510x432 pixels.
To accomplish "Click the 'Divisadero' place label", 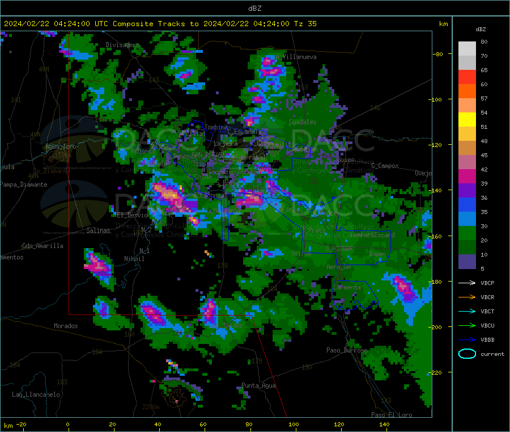I will [122, 45].
